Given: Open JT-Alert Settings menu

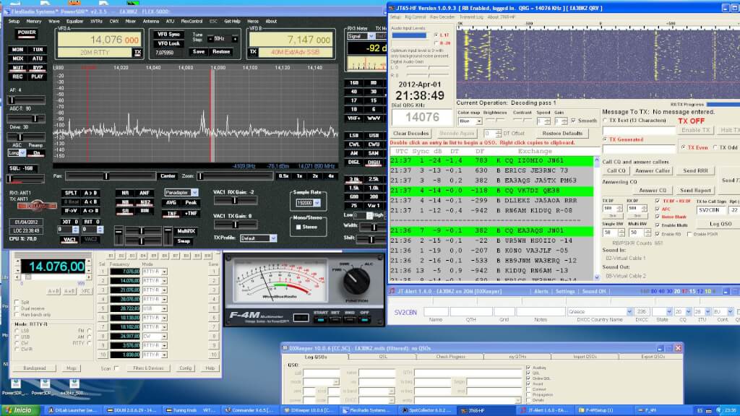Looking at the screenshot, I should pyautogui.click(x=565, y=292).
